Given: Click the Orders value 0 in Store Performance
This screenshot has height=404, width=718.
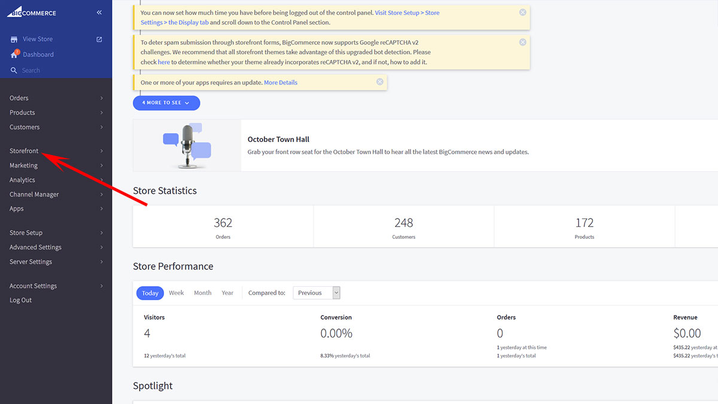Looking at the screenshot, I should (x=500, y=333).
